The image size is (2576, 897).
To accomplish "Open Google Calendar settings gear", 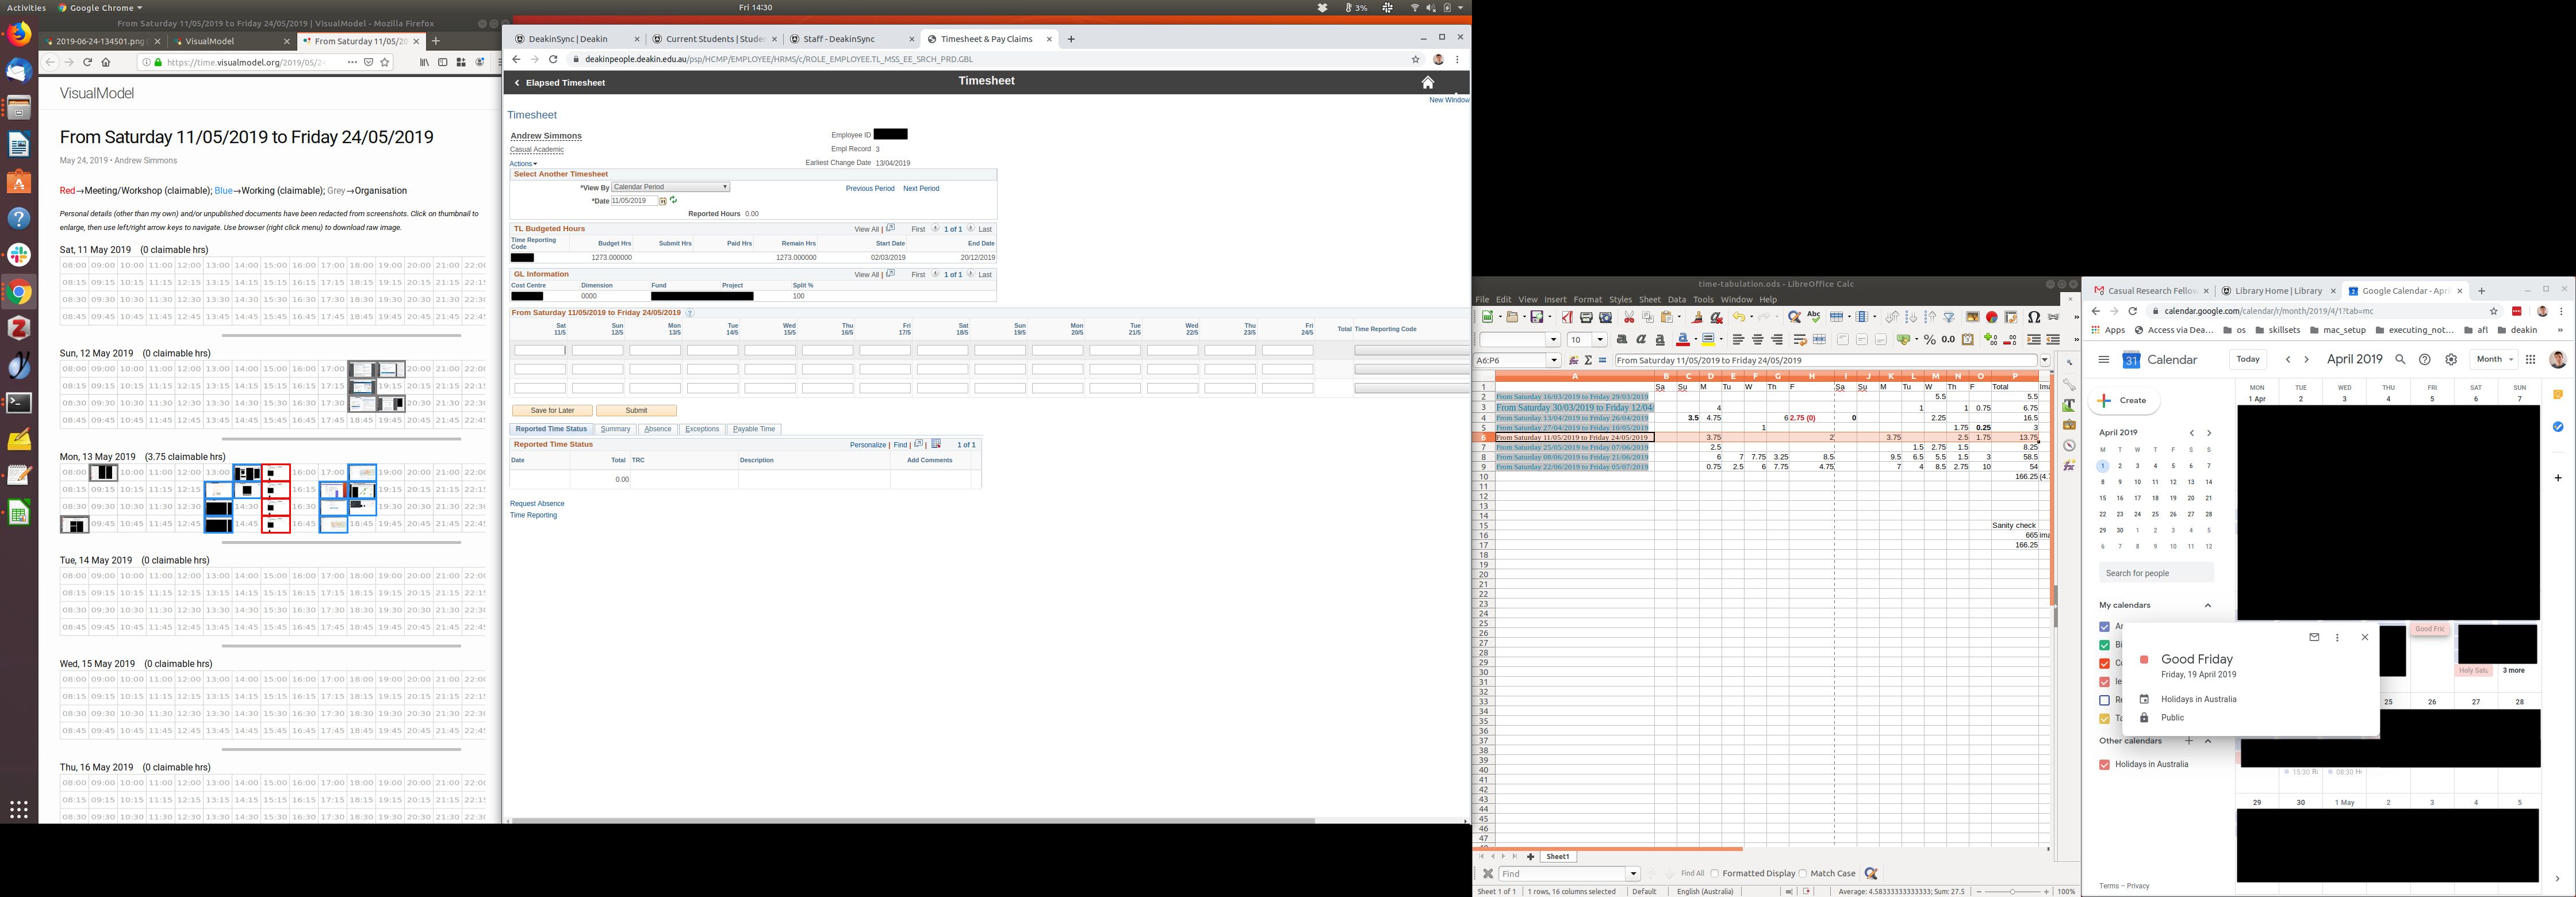I will [x=2451, y=360].
